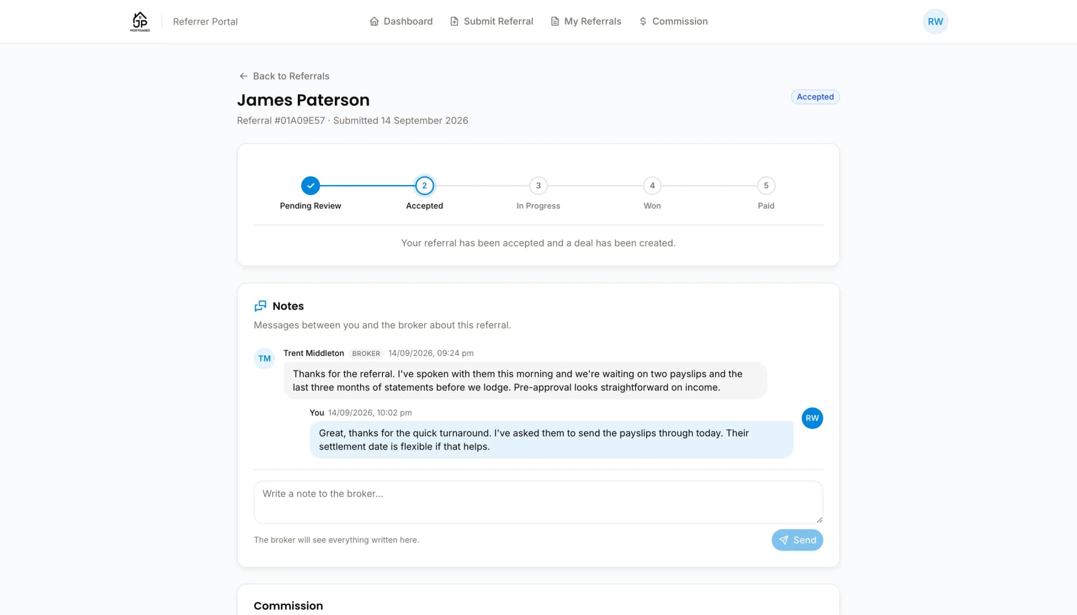1077x615 pixels.
Task: Click the 14/09/2026, 10:02 pm timestamp
Action: coord(370,413)
